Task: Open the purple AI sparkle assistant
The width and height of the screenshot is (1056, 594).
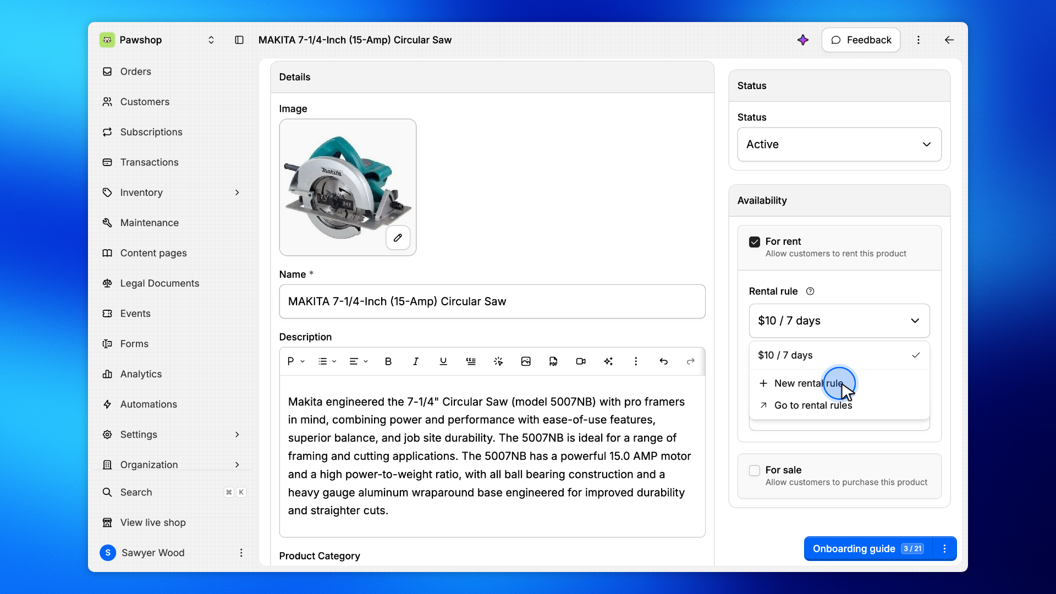Action: click(803, 40)
